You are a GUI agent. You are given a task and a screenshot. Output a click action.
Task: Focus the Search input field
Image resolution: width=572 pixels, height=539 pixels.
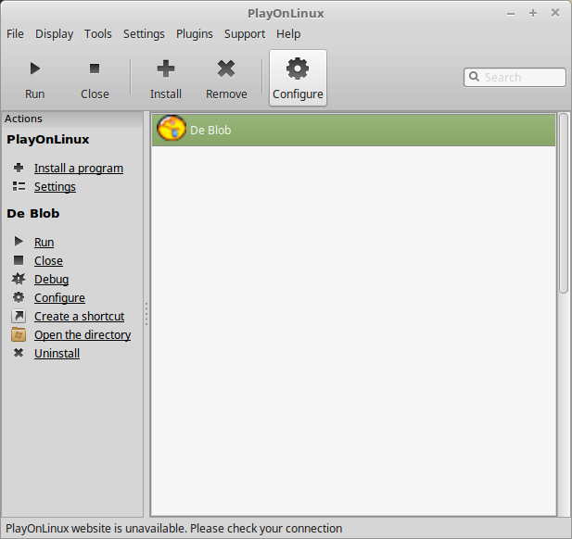pyautogui.click(x=515, y=77)
